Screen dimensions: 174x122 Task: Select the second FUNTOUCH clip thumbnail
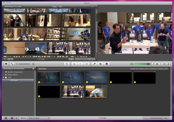(73, 77)
